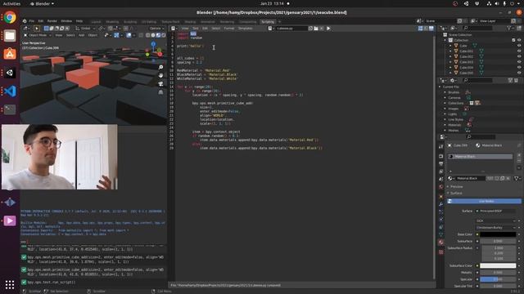This screenshot has width=524, height=294.
Task: Open the text editor Format menu
Action: click(229, 29)
